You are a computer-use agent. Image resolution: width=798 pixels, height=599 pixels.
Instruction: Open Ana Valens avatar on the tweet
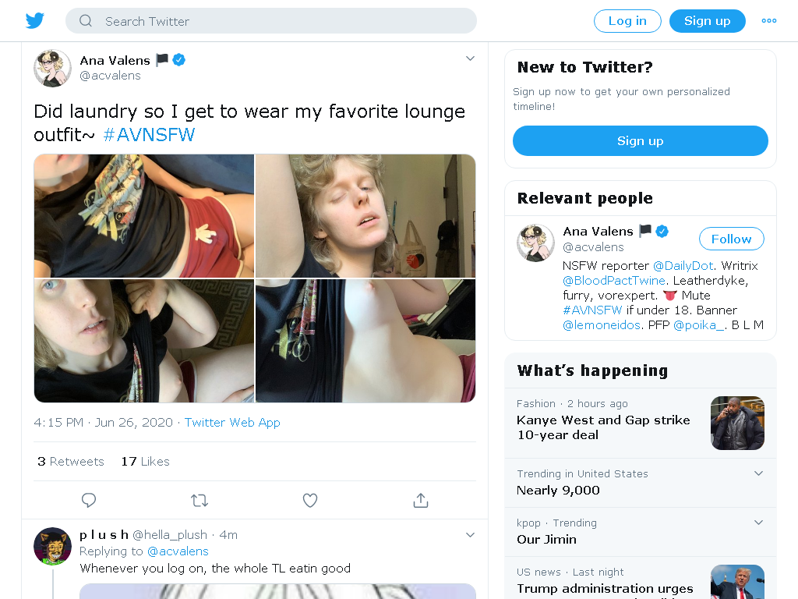(52, 68)
